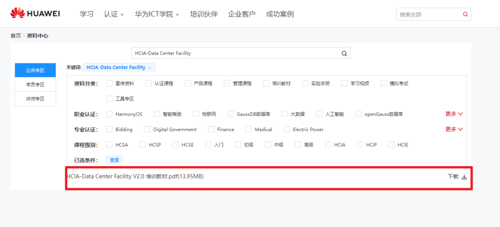Check the 大数据 checkbox
The image size is (500, 227).
coord(285,114)
